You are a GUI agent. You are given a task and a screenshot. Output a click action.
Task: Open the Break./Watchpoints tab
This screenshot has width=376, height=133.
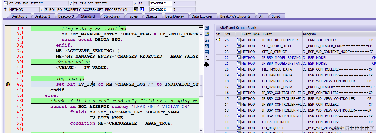236,16
